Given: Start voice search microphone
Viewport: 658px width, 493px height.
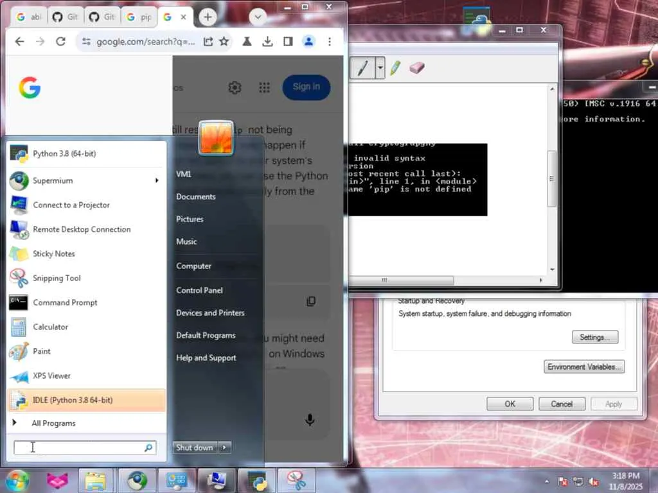Looking at the screenshot, I should (310, 420).
